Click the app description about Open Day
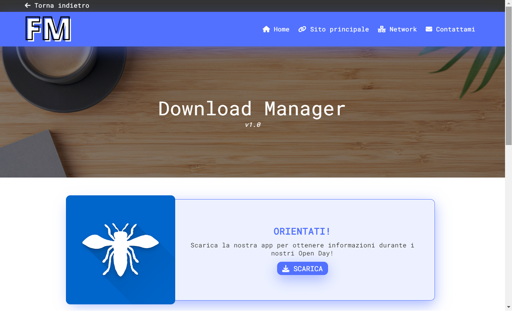 (302, 249)
